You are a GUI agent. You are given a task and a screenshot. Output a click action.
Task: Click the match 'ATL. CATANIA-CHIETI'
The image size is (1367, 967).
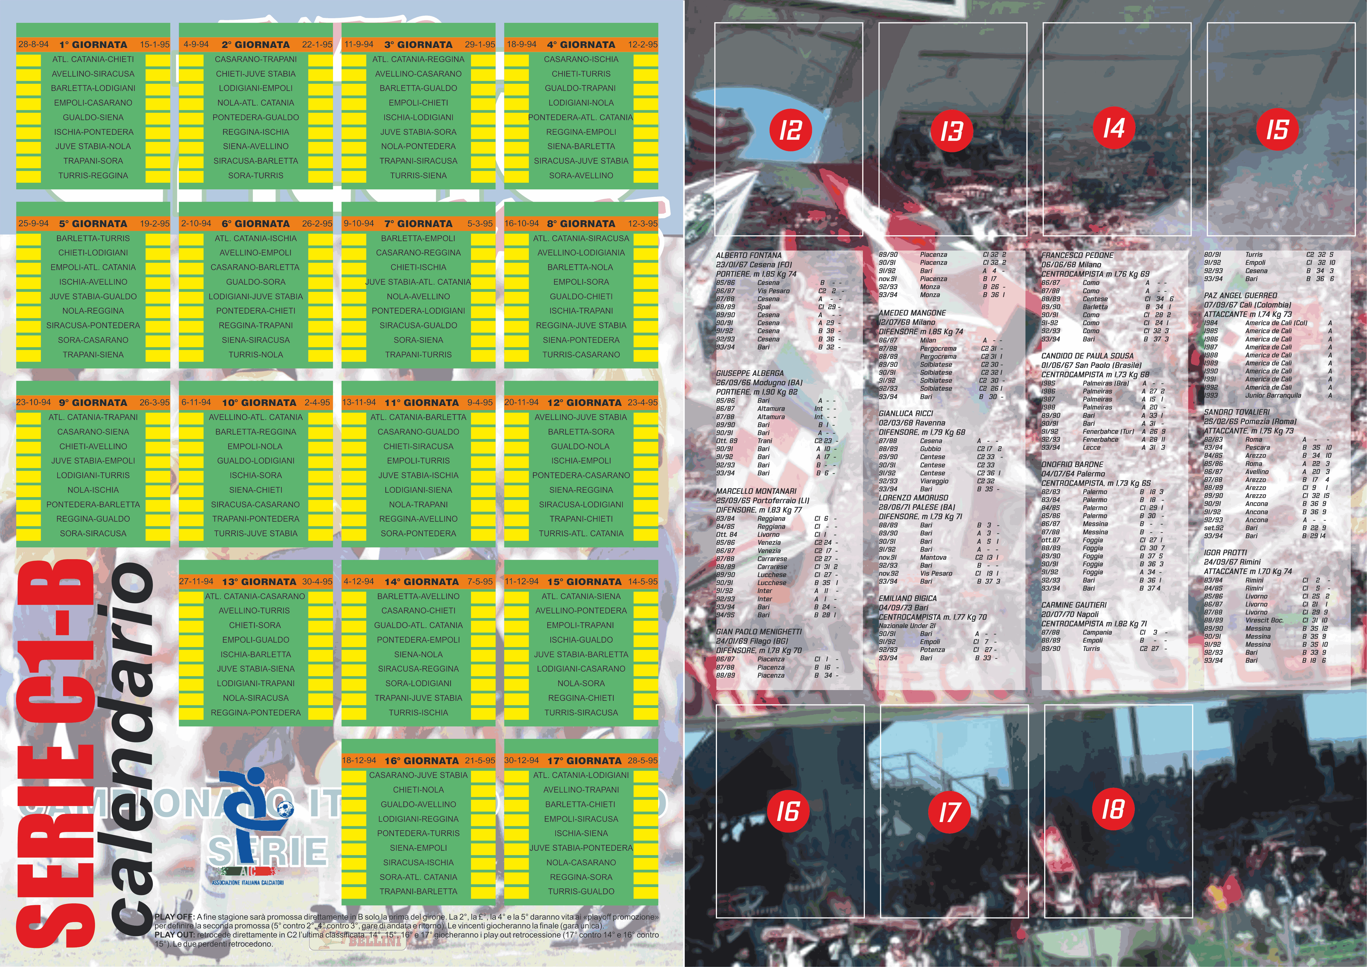click(x=93, y=60)
